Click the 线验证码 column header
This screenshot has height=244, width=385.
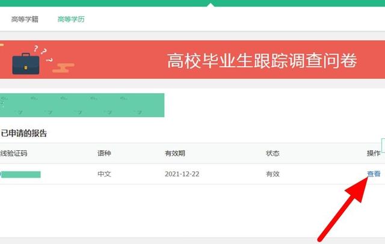tap(14, 153)
